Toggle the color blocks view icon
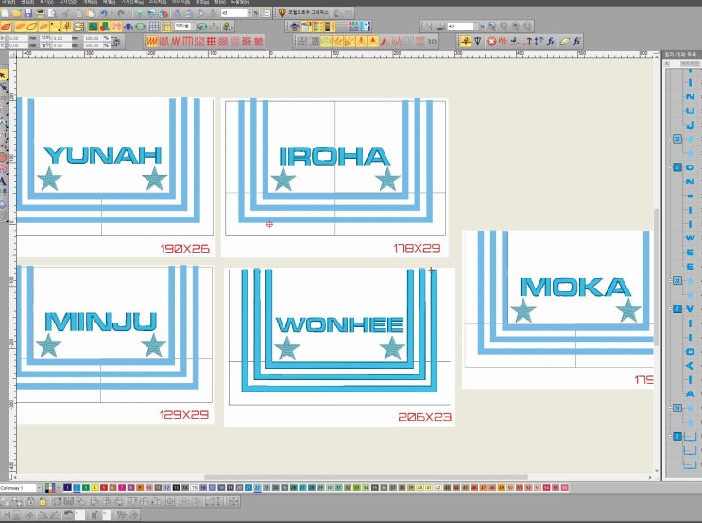The width and height of the screenshot is (702, 523). coord(318,26)
